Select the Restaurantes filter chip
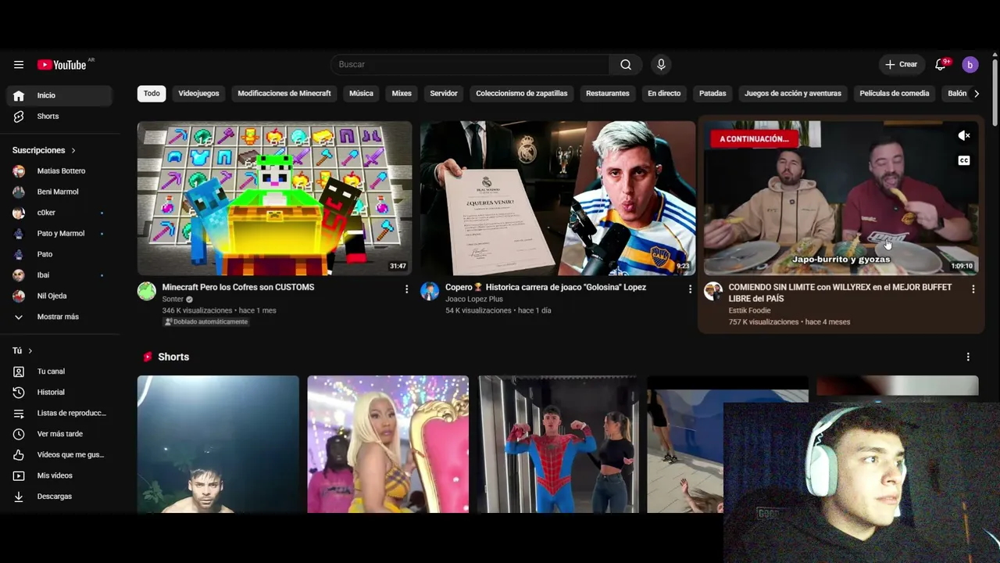The image size is (1000, 563). click(608, 94)
